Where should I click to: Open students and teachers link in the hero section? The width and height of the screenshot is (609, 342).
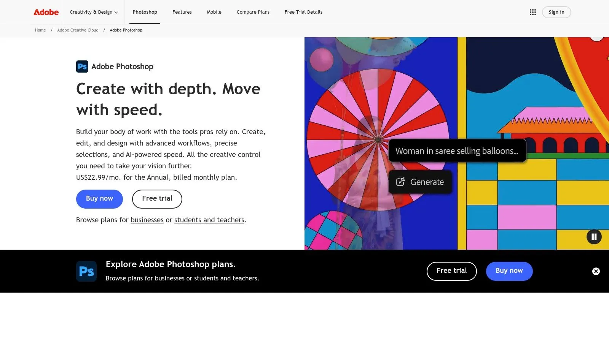pyautogui.click(x=209, y=220)
